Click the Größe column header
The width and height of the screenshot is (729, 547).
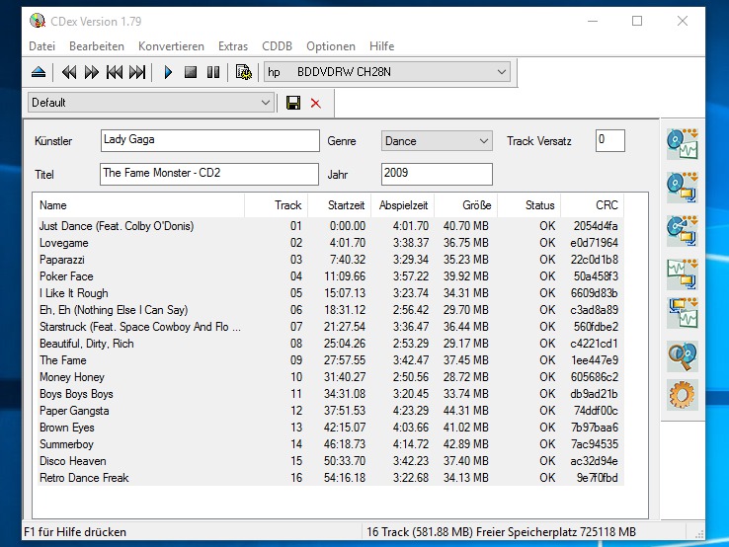[475, 205]
